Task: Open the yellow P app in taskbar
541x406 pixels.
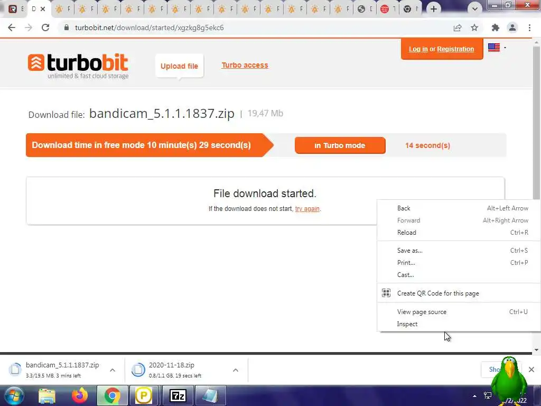Action: 144,395
